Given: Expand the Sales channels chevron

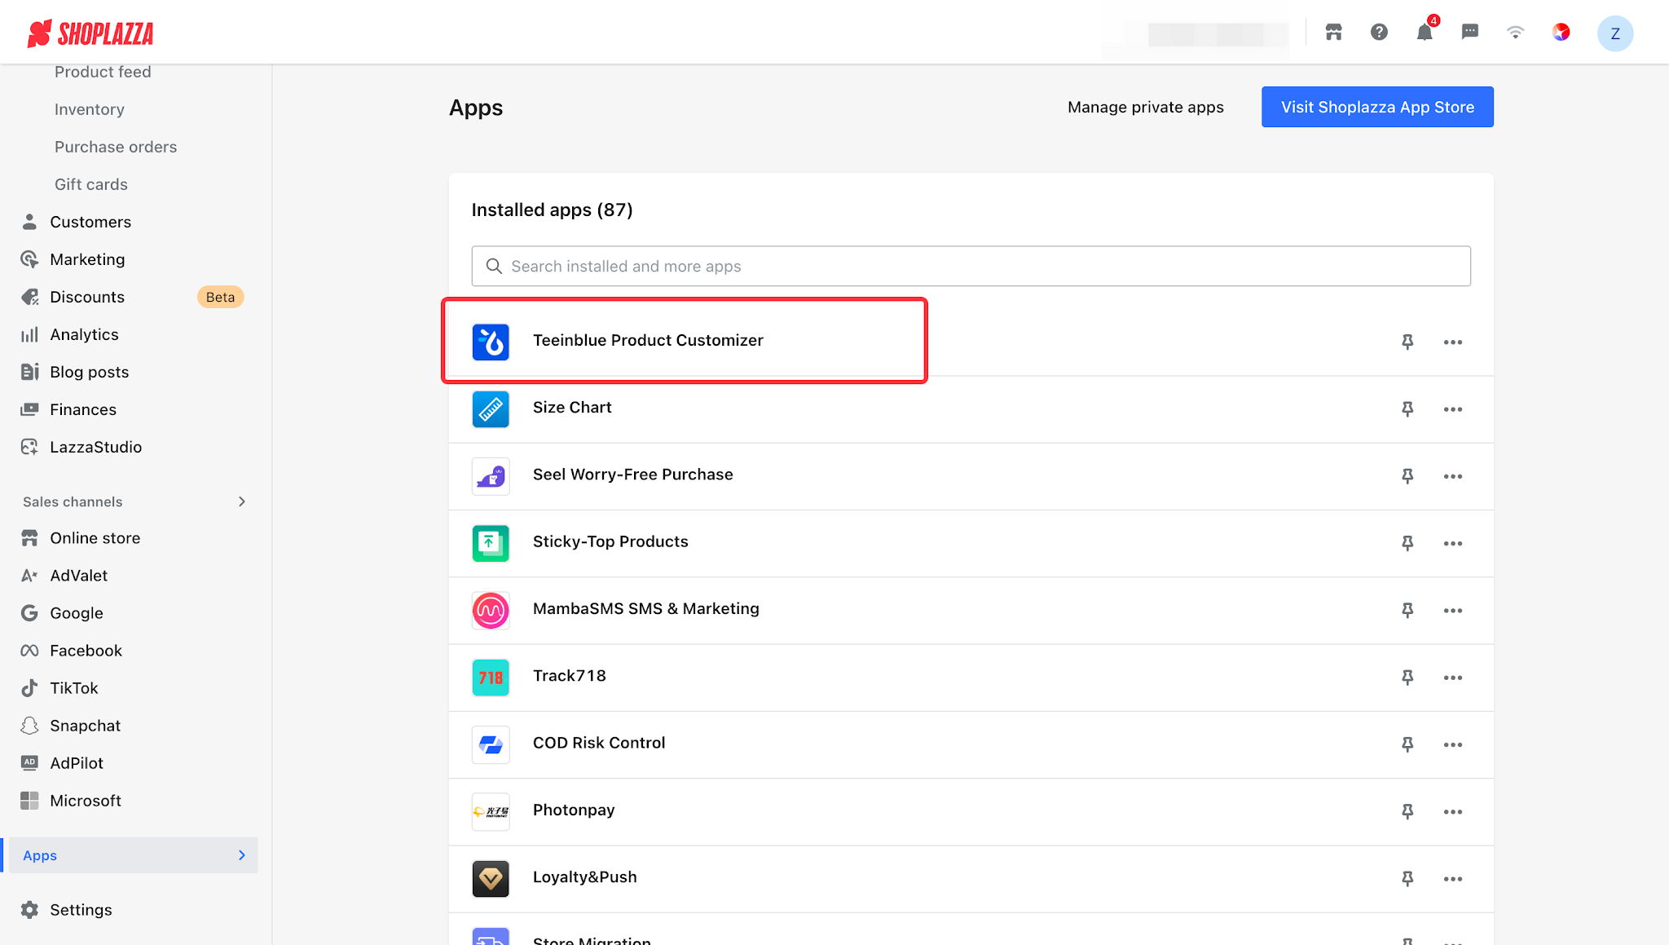Looking at the screenshot, I should (x=242, y=501).
